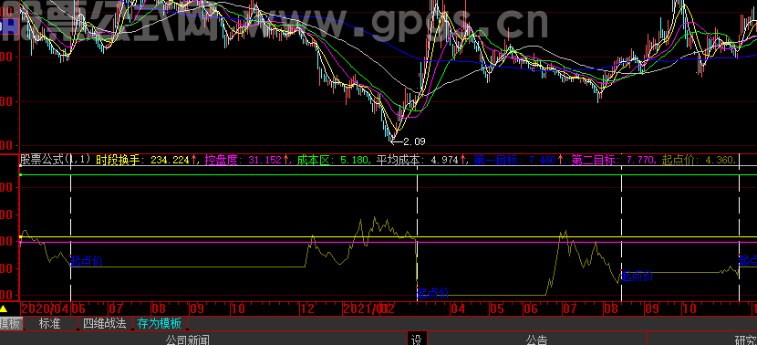Open the 公司新闻 panel
Viewport: 757px width, 345px height.
(188, 340)
